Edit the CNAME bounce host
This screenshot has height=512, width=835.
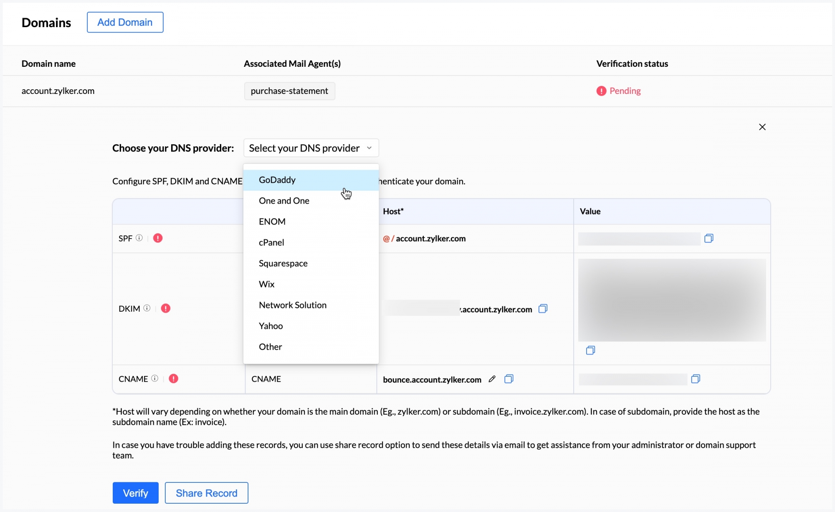[492, 379]
